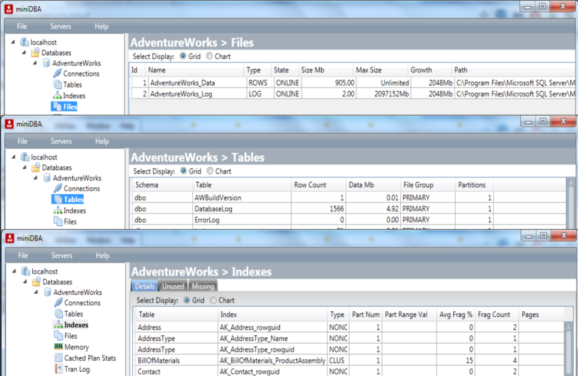Open File menu in Files window
This screenshot has width=578, height=376.
[x=22, y=26]
